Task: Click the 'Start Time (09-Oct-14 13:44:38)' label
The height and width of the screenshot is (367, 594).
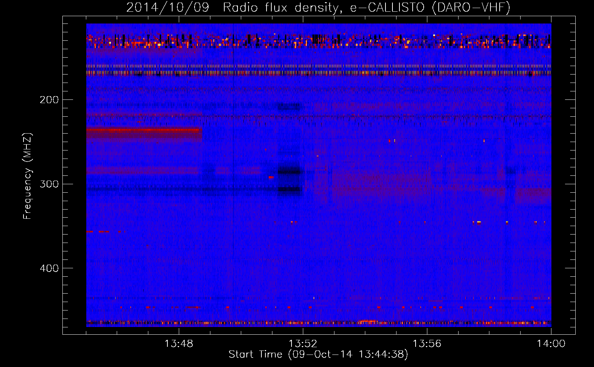Action: tap(318, 355)
